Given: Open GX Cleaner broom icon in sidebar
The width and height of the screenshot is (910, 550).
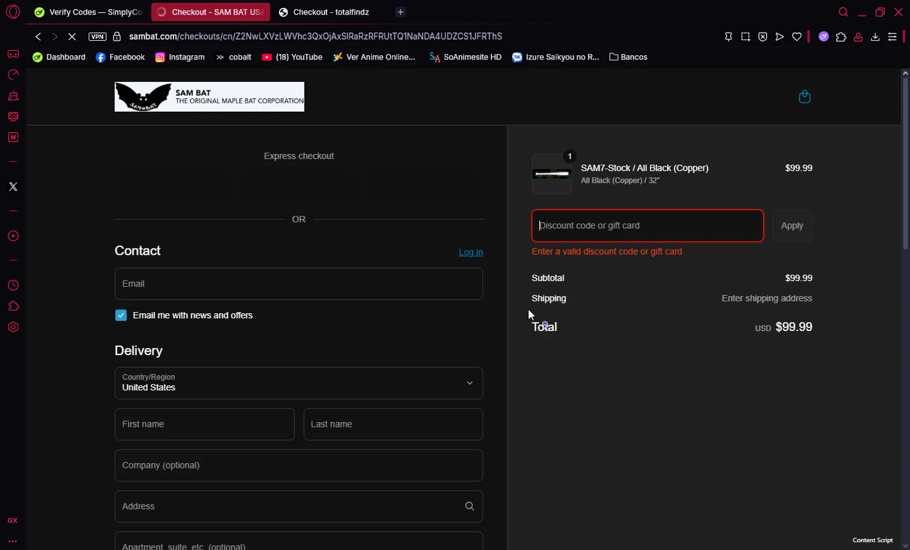Looking at the screenshot, I should point(13,96).
